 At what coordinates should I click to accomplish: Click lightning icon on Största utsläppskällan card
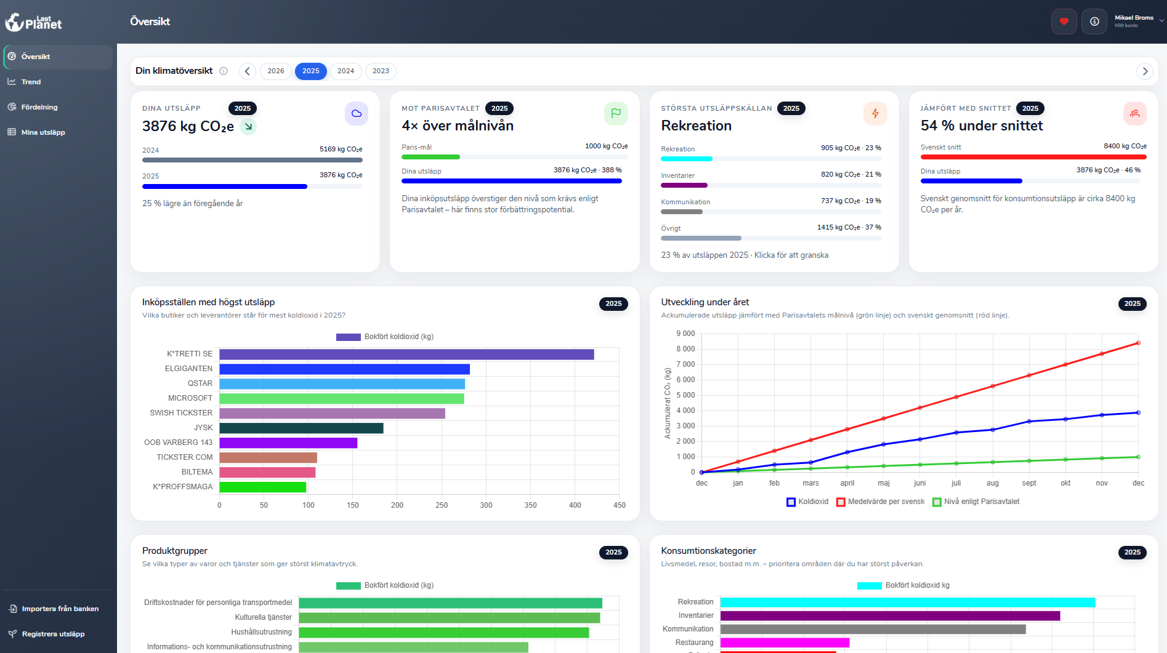pos(875,113)
